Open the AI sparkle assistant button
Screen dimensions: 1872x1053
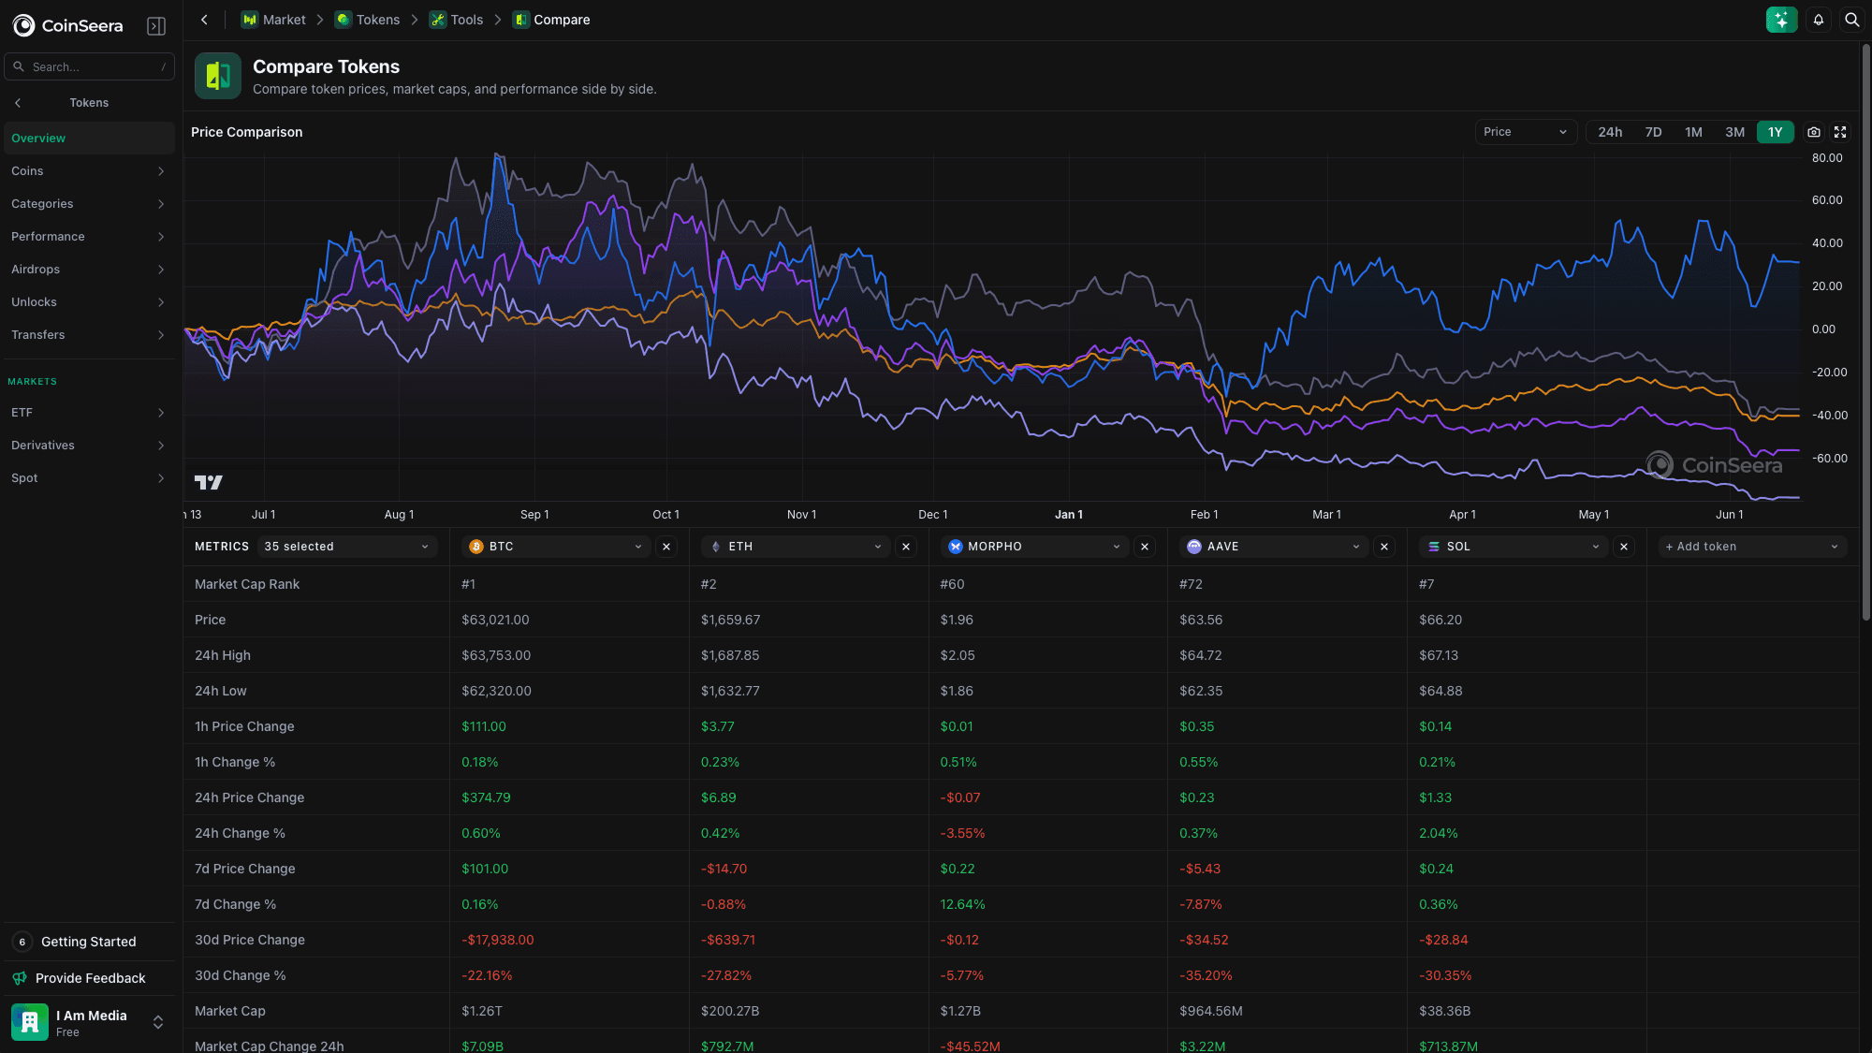pyautogui.click(x=1781, y=20)
